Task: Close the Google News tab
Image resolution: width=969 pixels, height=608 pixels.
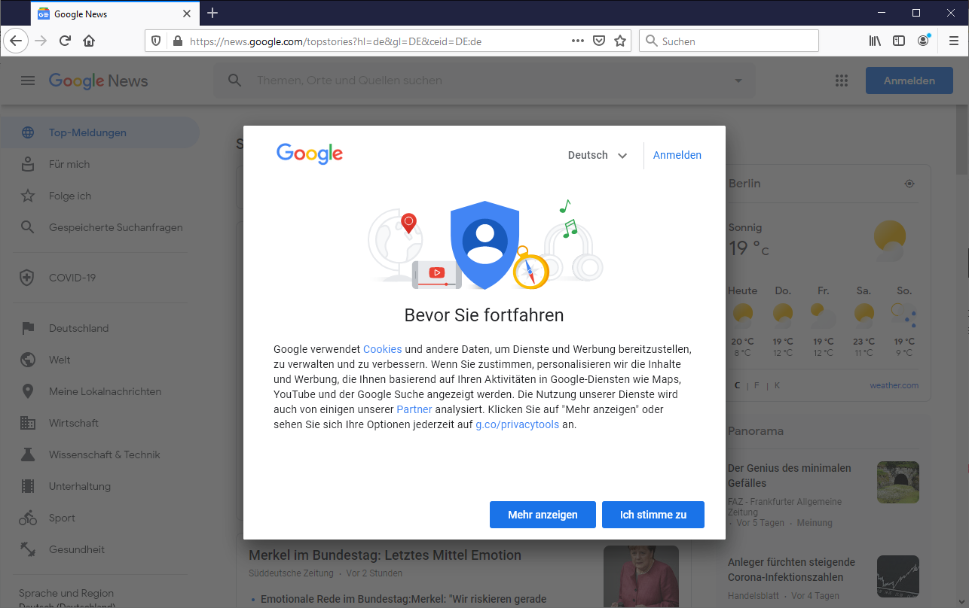Action: pos(187,14)
